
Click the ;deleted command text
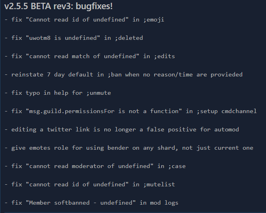click(129, 38)
